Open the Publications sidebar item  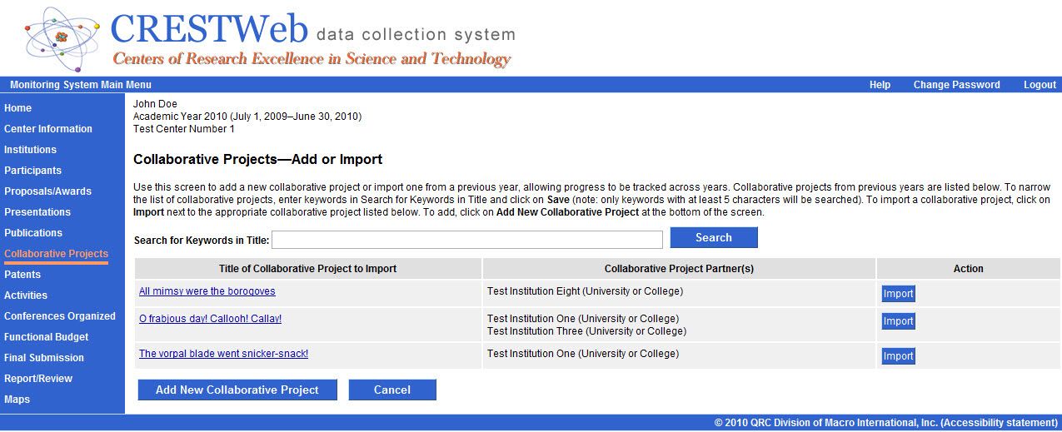click(x=33, y=233)
